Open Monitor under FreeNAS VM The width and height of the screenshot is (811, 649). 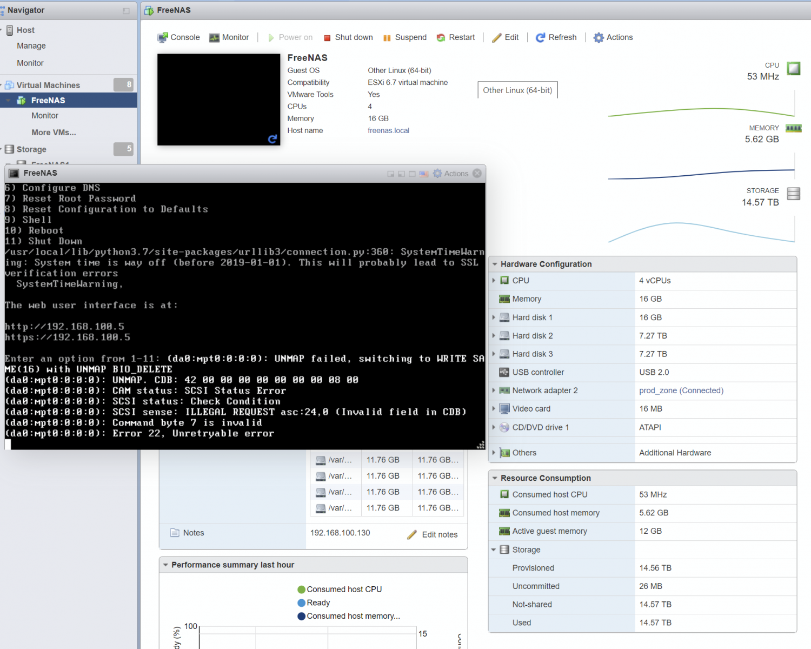click(x=45, y=116)
